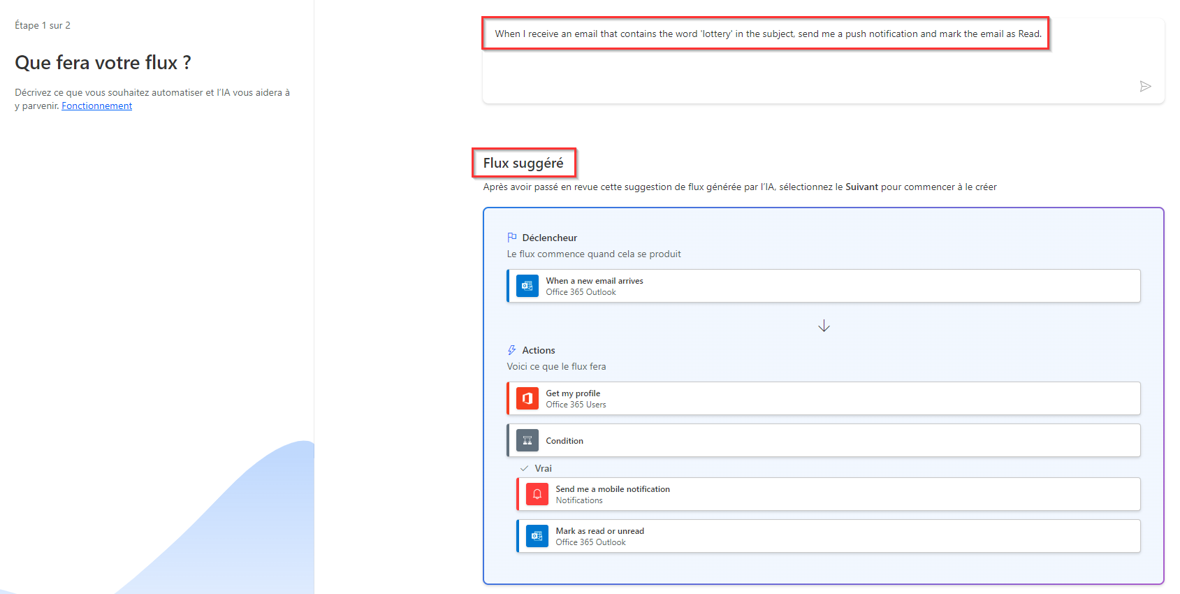Click the Actions lightning bolt icon

coord(512,350)
